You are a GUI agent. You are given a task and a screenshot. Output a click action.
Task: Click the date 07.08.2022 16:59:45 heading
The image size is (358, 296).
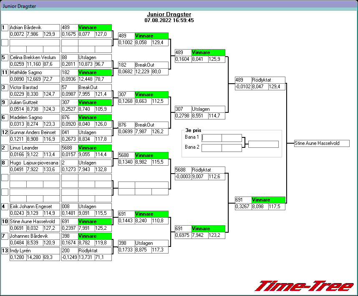pyautogui.click(x=169, y=20)
